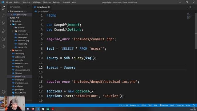Screen dimensions: 197x111
Task: Open the Sélection menu
Action: (26, 2)
